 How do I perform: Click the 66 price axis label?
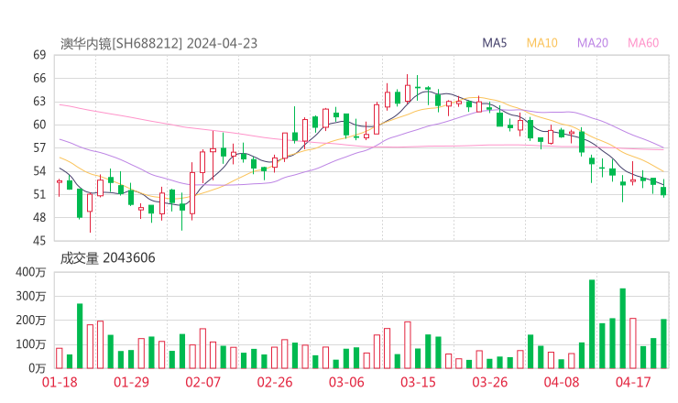tap(39, 78)
